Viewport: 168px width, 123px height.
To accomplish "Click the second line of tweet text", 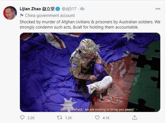I will (x=79, y=27).
